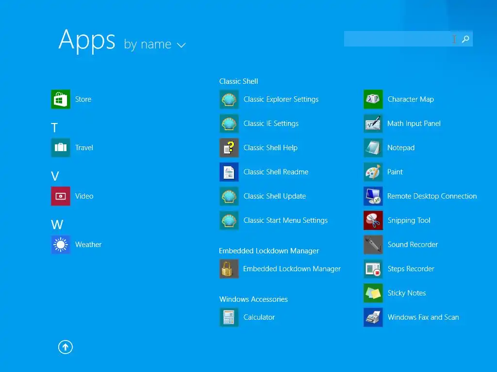Click 'Classic Start Menu Settings' text
The width and height of the screenshot is (497, 372).
tap(285, 220)
